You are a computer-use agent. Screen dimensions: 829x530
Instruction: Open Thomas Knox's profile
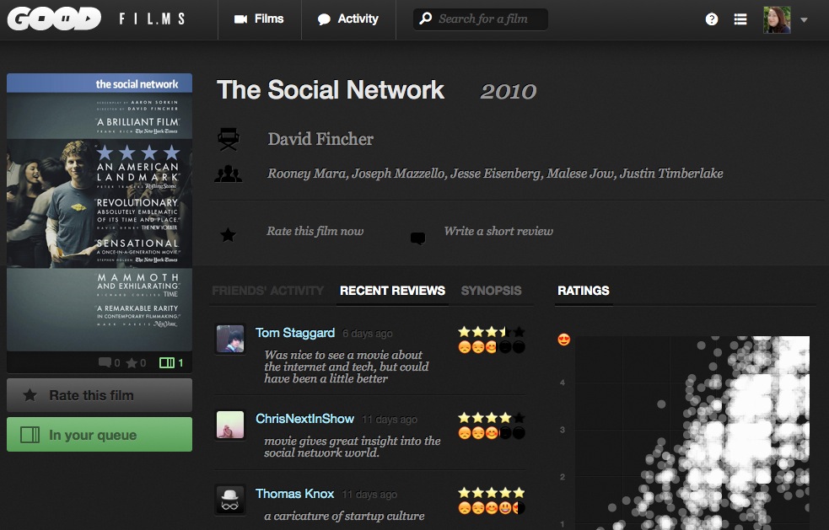[294, 494]
